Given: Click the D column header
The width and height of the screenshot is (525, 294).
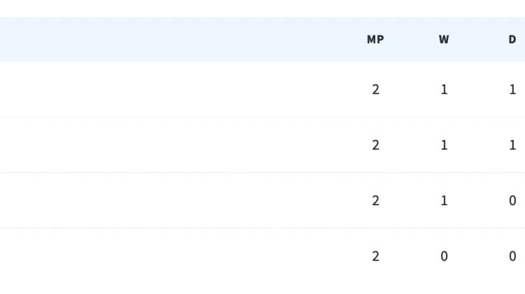Looking at the screenshot, I should tap(512, 39).
